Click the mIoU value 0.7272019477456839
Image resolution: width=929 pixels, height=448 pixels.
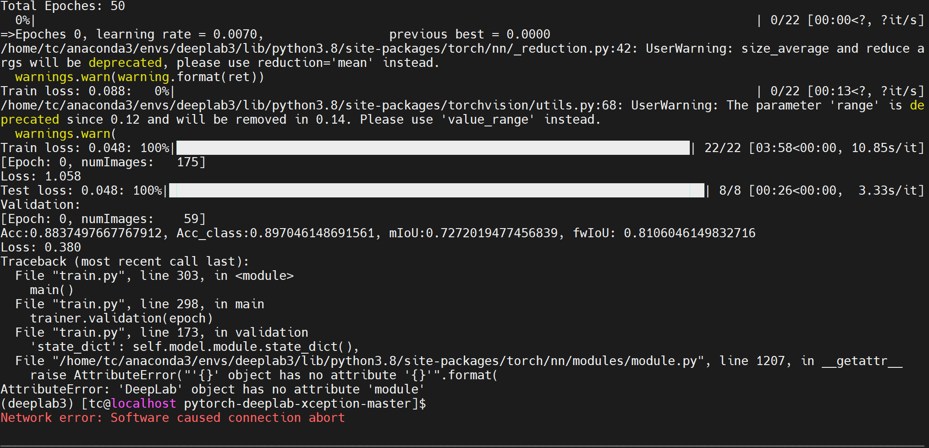click(492, 233)
